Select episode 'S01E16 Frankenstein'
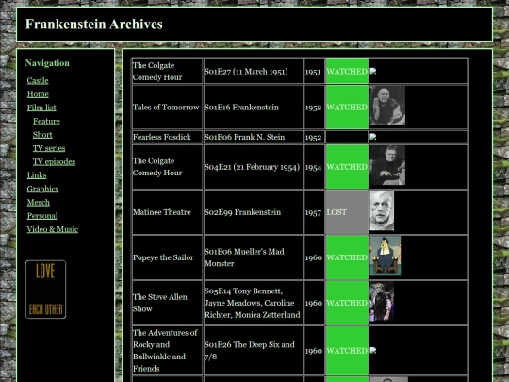The width and height of the screenshot is (509, 382). point(241,108)
